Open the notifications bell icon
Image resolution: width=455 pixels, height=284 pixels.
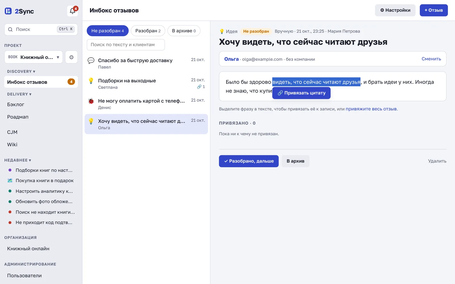[73, 11]
